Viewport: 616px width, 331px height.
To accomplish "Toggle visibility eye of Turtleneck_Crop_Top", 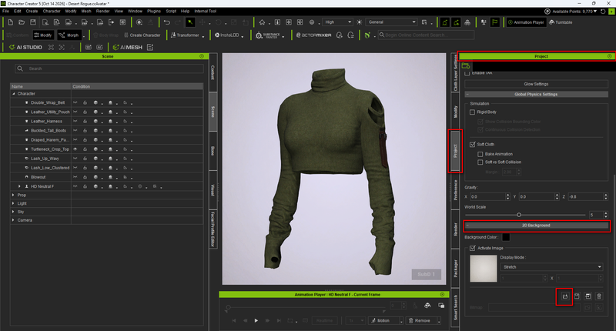I will (x=75, y=149).
